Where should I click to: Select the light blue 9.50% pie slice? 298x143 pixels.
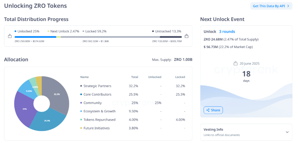pos(28,91)
